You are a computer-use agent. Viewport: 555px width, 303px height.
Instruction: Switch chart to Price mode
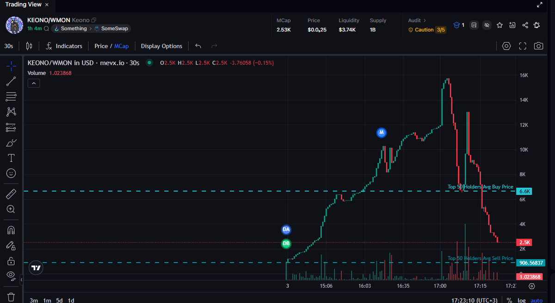point(101,46)
